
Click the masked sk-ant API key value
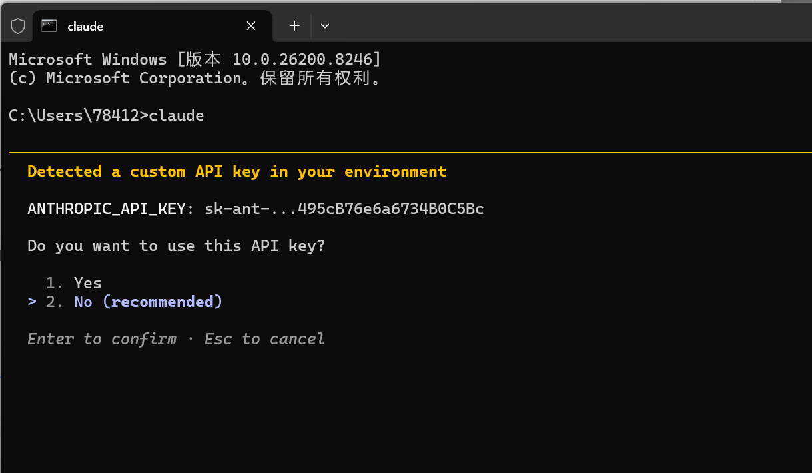click(x=344, y=209)
